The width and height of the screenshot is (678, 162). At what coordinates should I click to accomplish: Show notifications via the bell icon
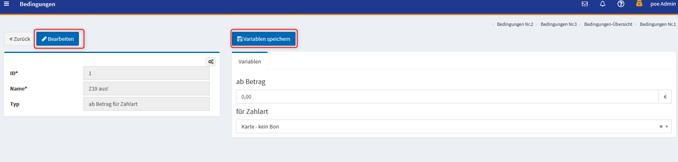(603, 4)
